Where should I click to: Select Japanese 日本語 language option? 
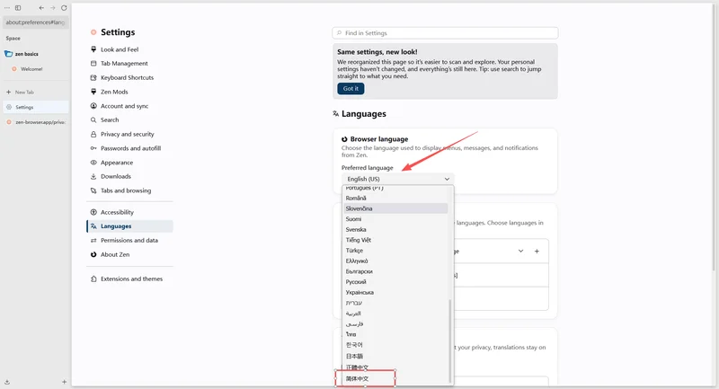[x=395, y=356]
